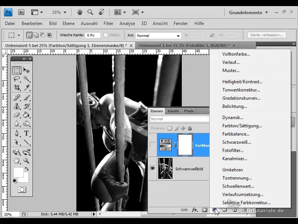
Task: Select the Crop tool
Action: point(17,87)
